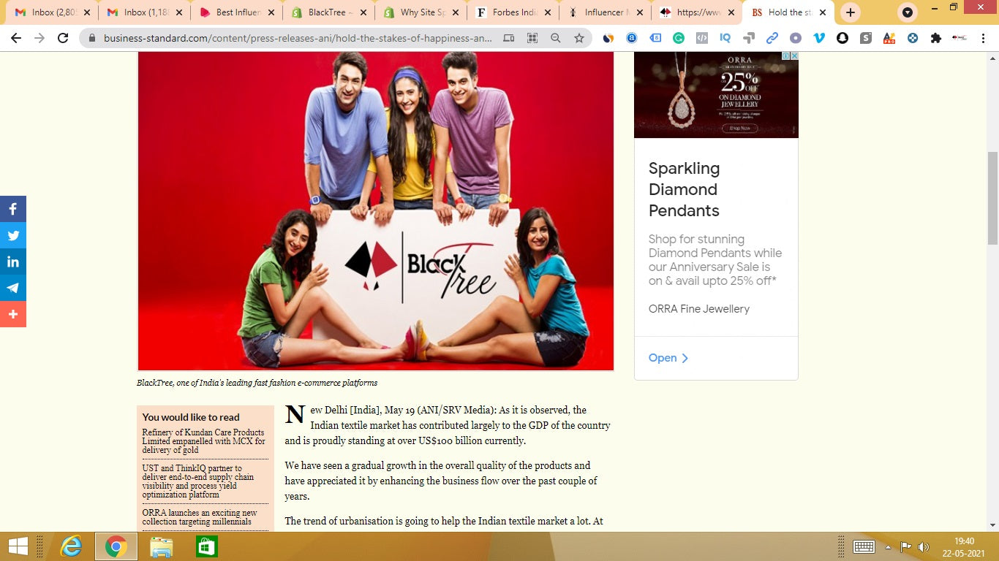Open Snapchat ghost extension icon
This screenshot has width=999, height=561.
tap(842, 38)
